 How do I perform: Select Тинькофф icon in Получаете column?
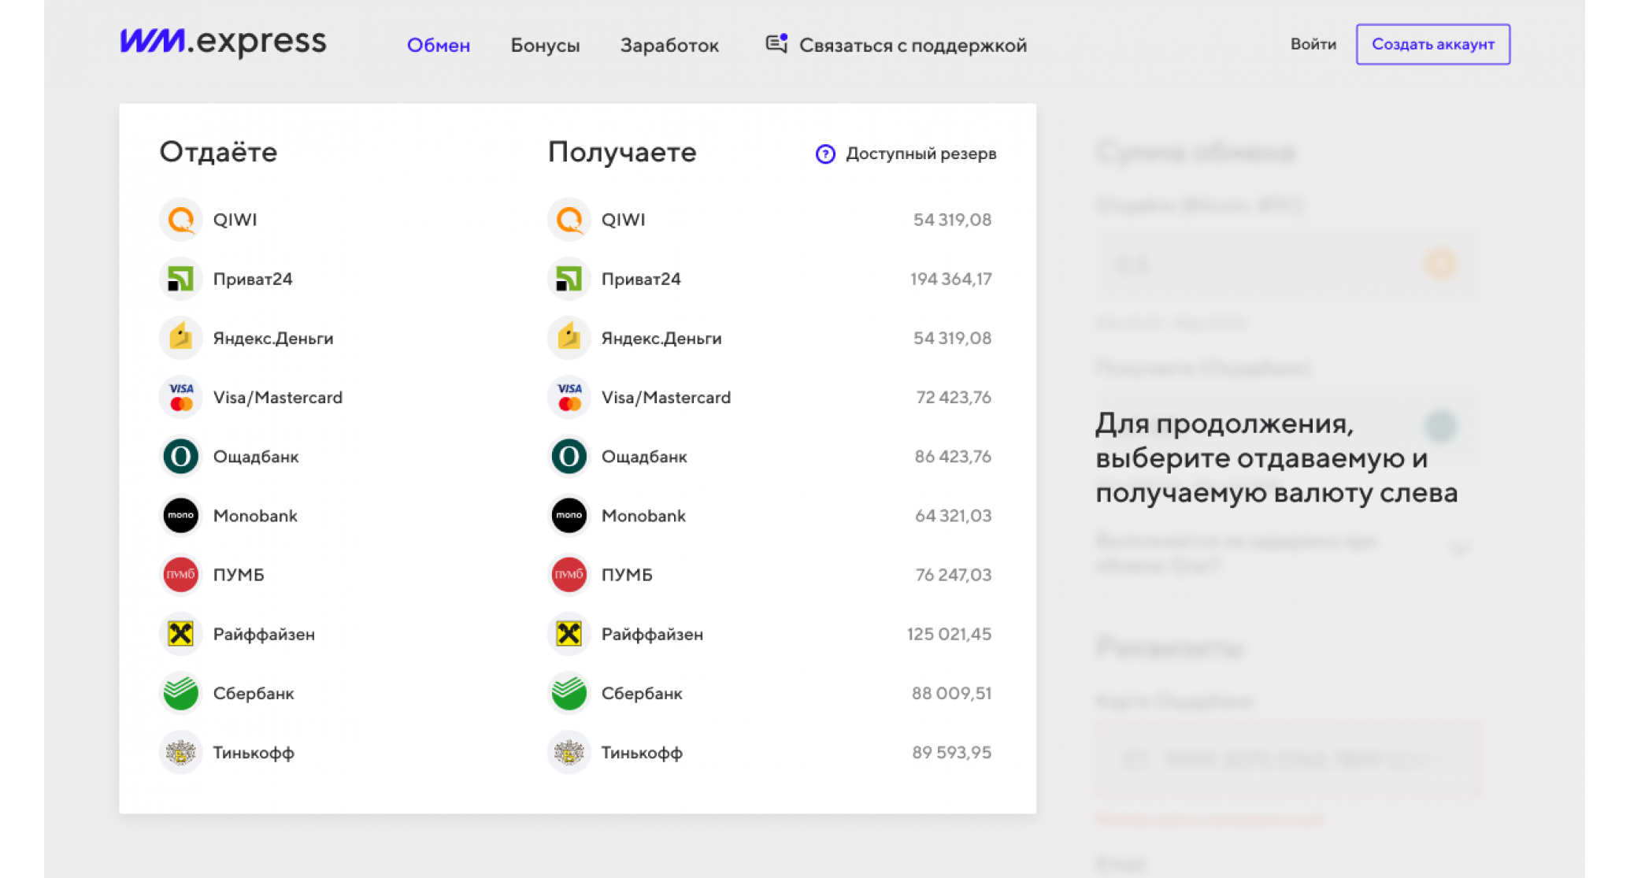(x=569, y=753)
